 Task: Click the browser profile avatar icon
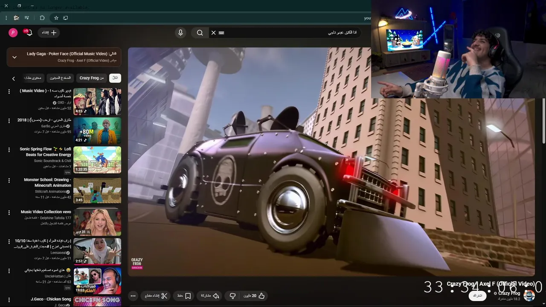[16, 18]
